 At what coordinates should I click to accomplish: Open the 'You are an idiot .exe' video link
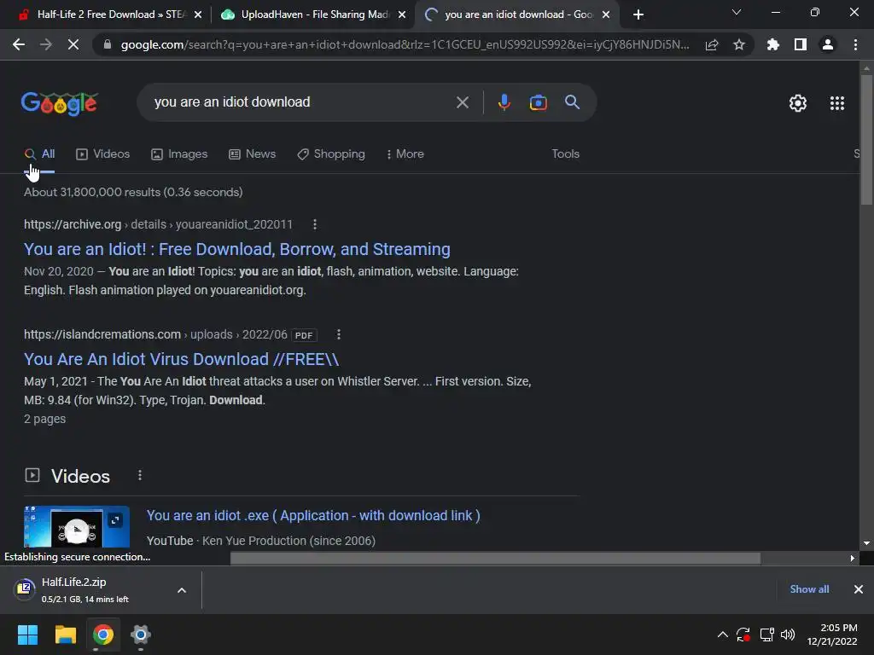tap(313, 516)
